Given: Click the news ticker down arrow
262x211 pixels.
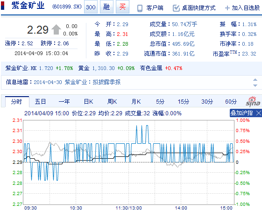Looking at the screenshot, I should point(255,85).
